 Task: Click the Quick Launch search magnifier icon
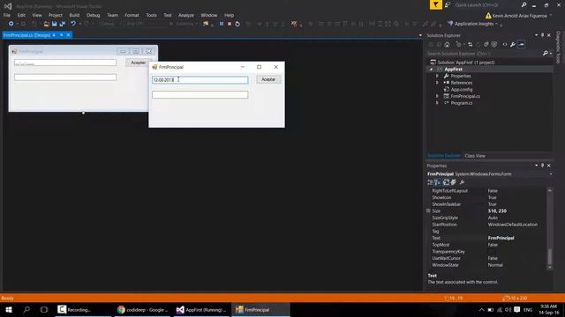tap(524, 5)
